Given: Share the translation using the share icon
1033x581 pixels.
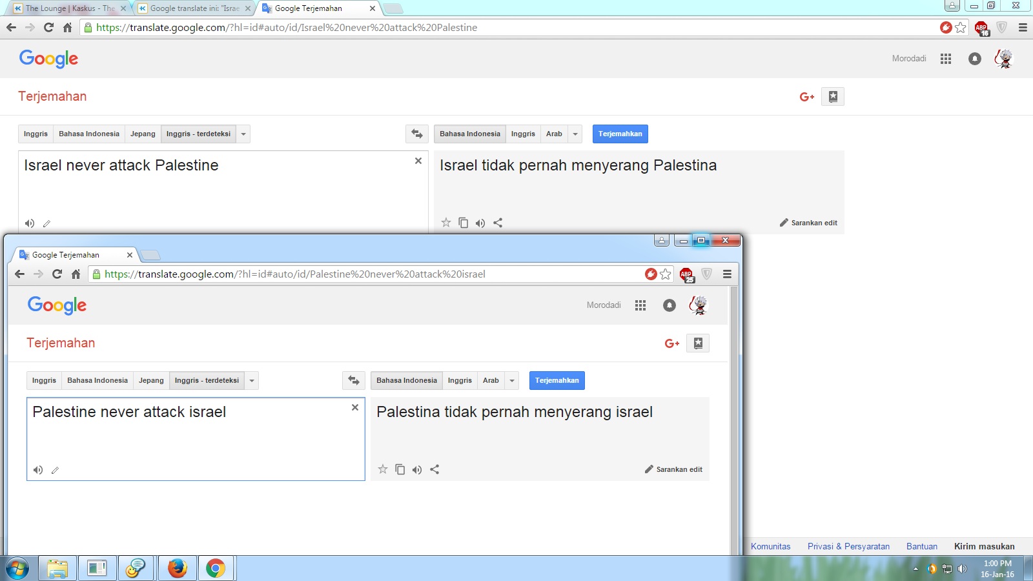Looking at the screenshot, I should point(435,469).
